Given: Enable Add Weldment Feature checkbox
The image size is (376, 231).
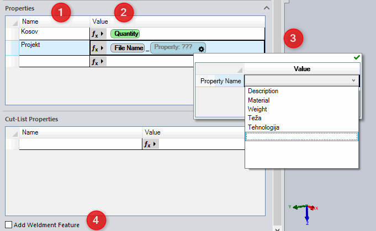Looking at the screenshot, I should (x=8, y=224).
